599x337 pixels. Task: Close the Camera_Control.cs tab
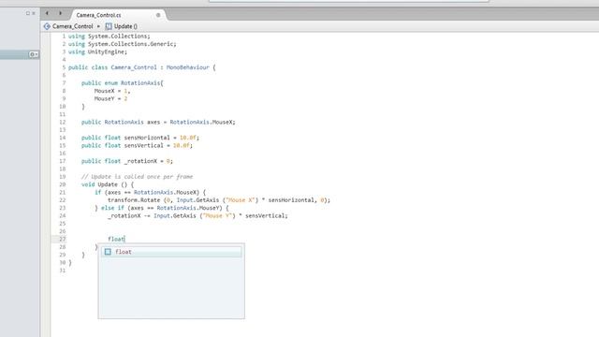158,15
